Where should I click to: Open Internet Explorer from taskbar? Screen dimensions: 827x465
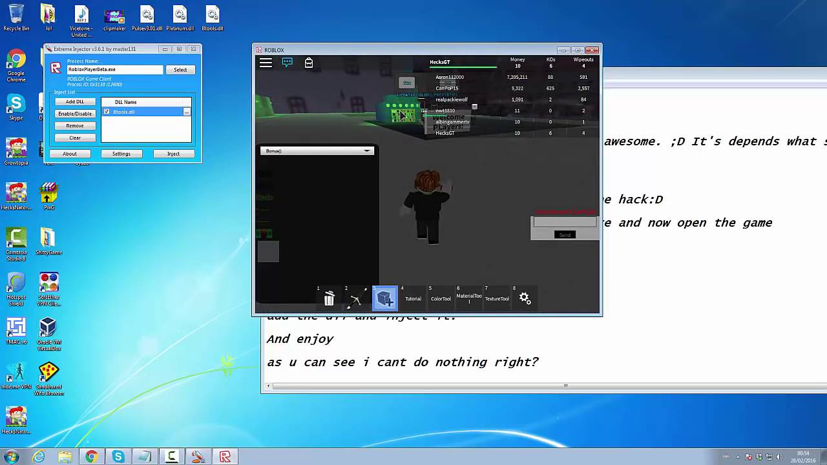pos(39,457)
